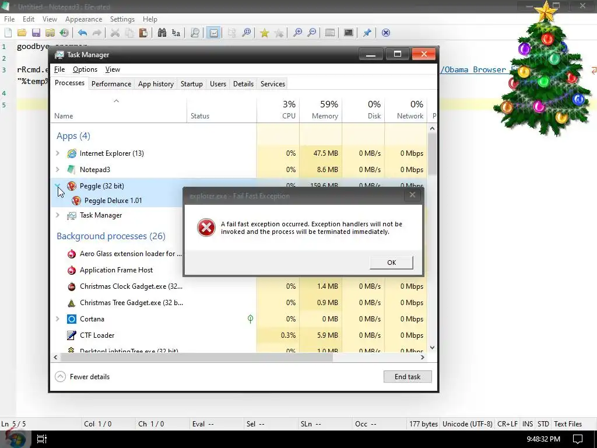Expand Cortana background process
This screenshot has height=448, width=597.
click(58, 319)
